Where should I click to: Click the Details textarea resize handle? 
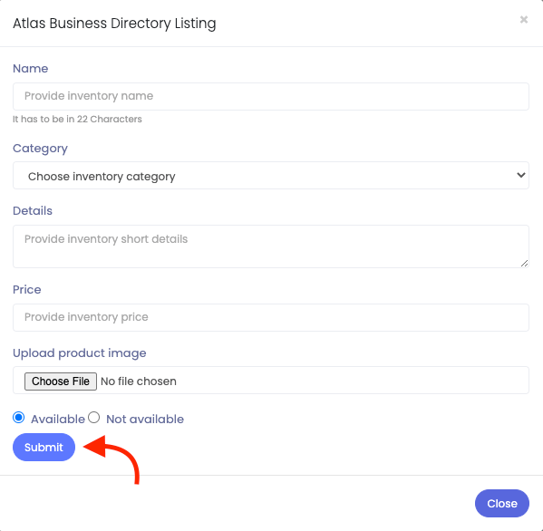(524, 264)
